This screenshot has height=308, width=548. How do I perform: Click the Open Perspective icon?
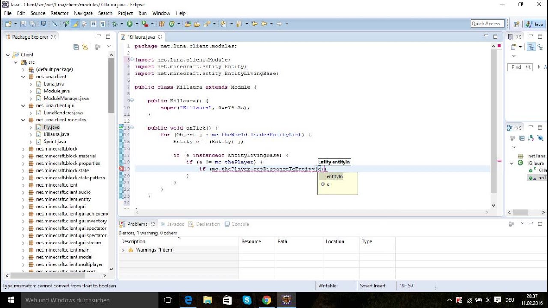click(516, 24)
